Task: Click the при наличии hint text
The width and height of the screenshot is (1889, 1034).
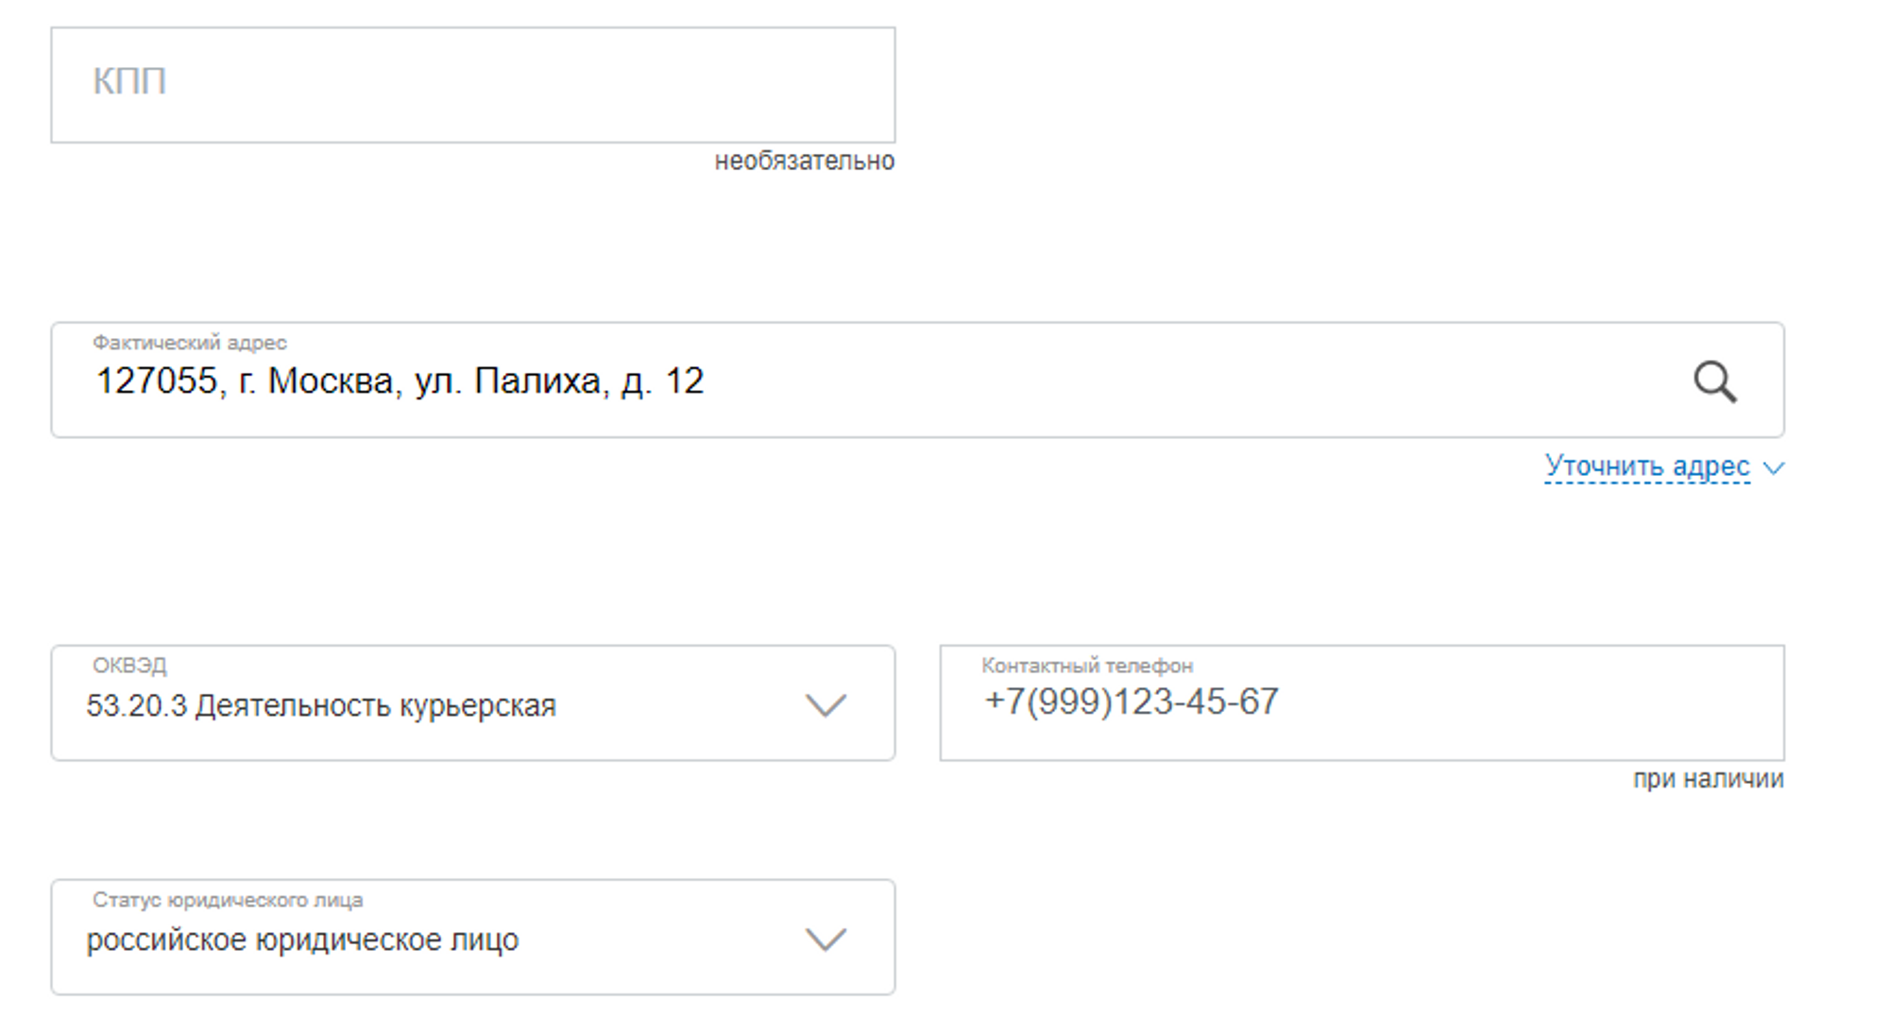Action: click(x=1708, y=779)
